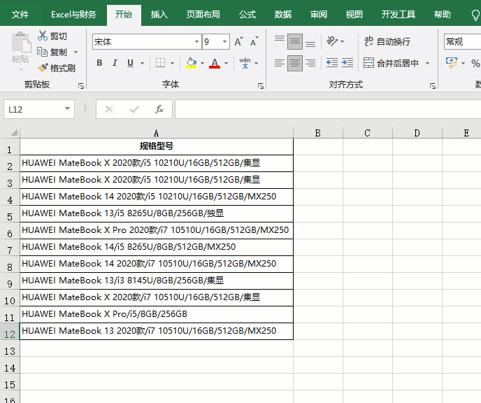Open the font size dropdown arrow
The width and height of the screenshot is (481, 403).
(225, 41)
